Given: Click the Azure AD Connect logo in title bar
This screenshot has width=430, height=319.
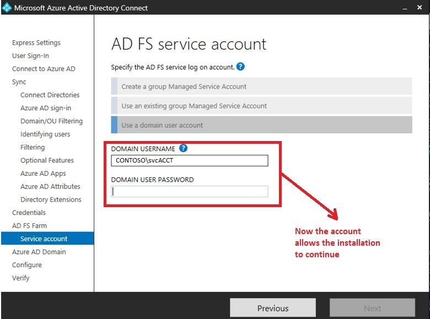Looking at the screenshot, I should pyautogui.click(x=7, y=7).
